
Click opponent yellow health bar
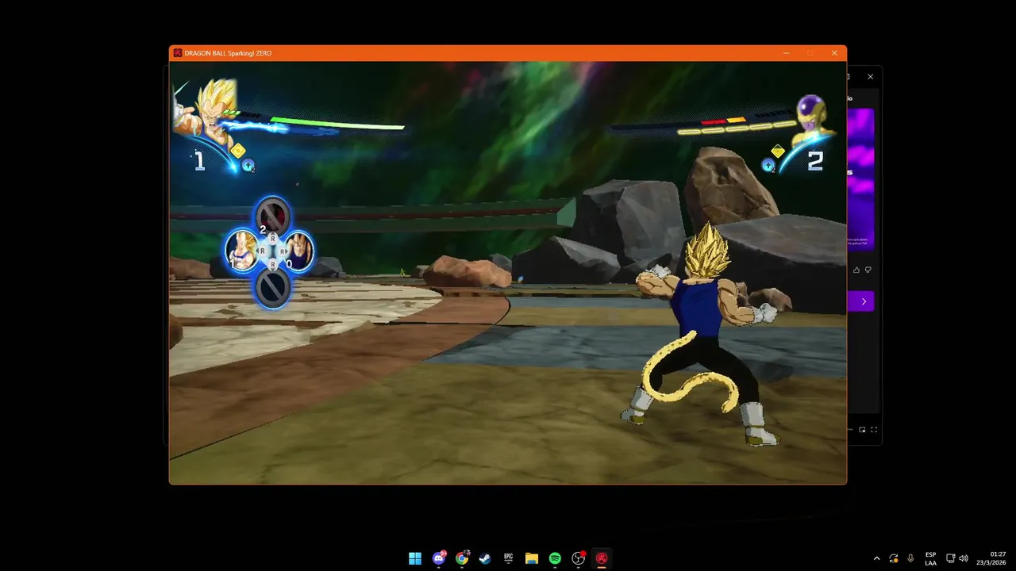tap(737, 128)
